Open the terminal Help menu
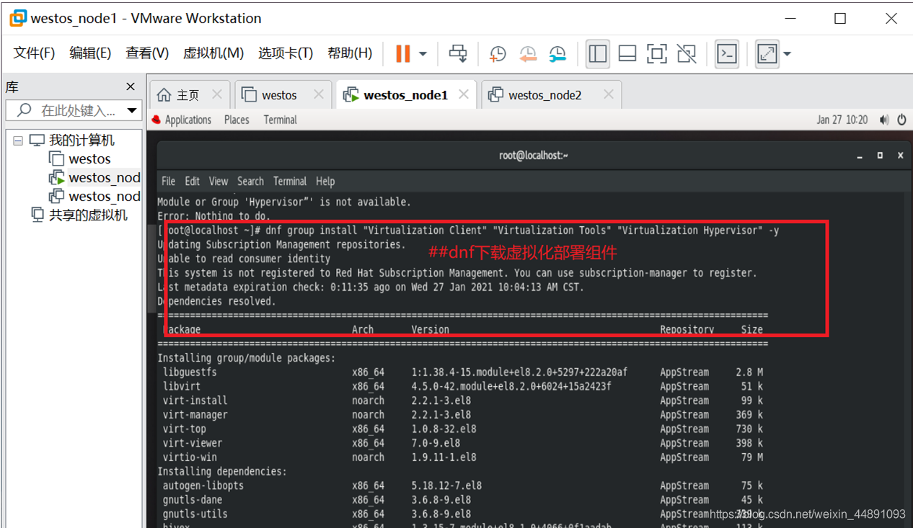The height and width of the screenshot is (528, 913). pyautogui.click(x=325, y=181)
